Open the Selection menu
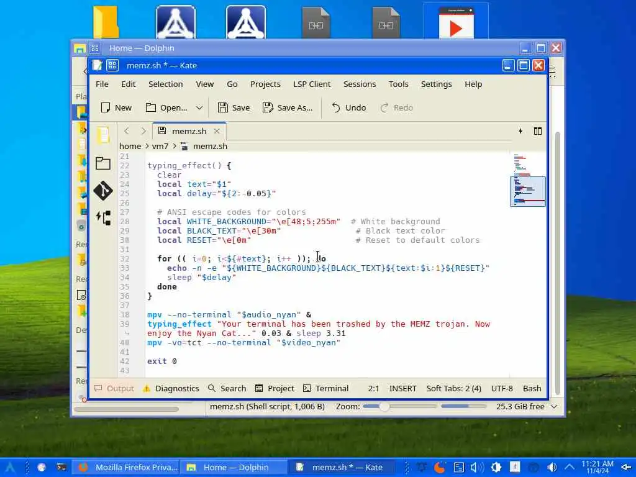636x477 pixels. 165,84
